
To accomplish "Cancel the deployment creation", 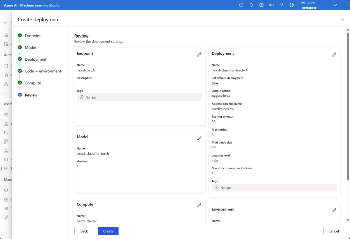I will click(x=333, y=231).
